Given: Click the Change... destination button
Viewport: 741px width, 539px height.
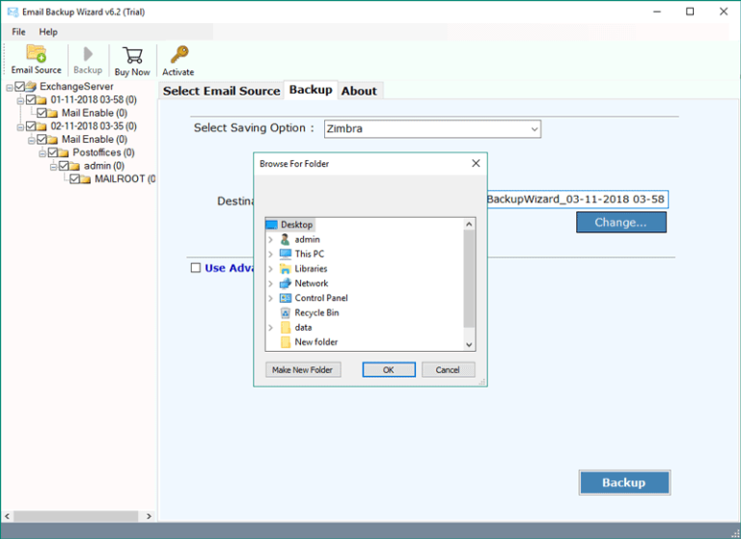Looking at the screenshot, I should 621,223.
